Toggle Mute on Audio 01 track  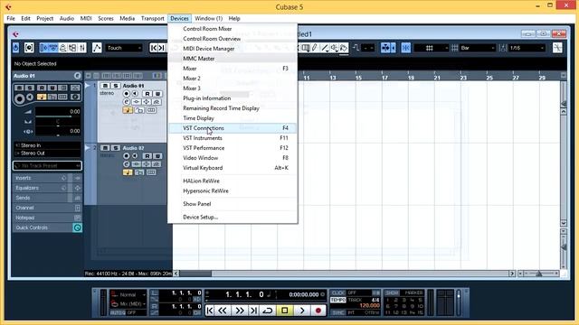pyautogui.click(x=105, y=86)
